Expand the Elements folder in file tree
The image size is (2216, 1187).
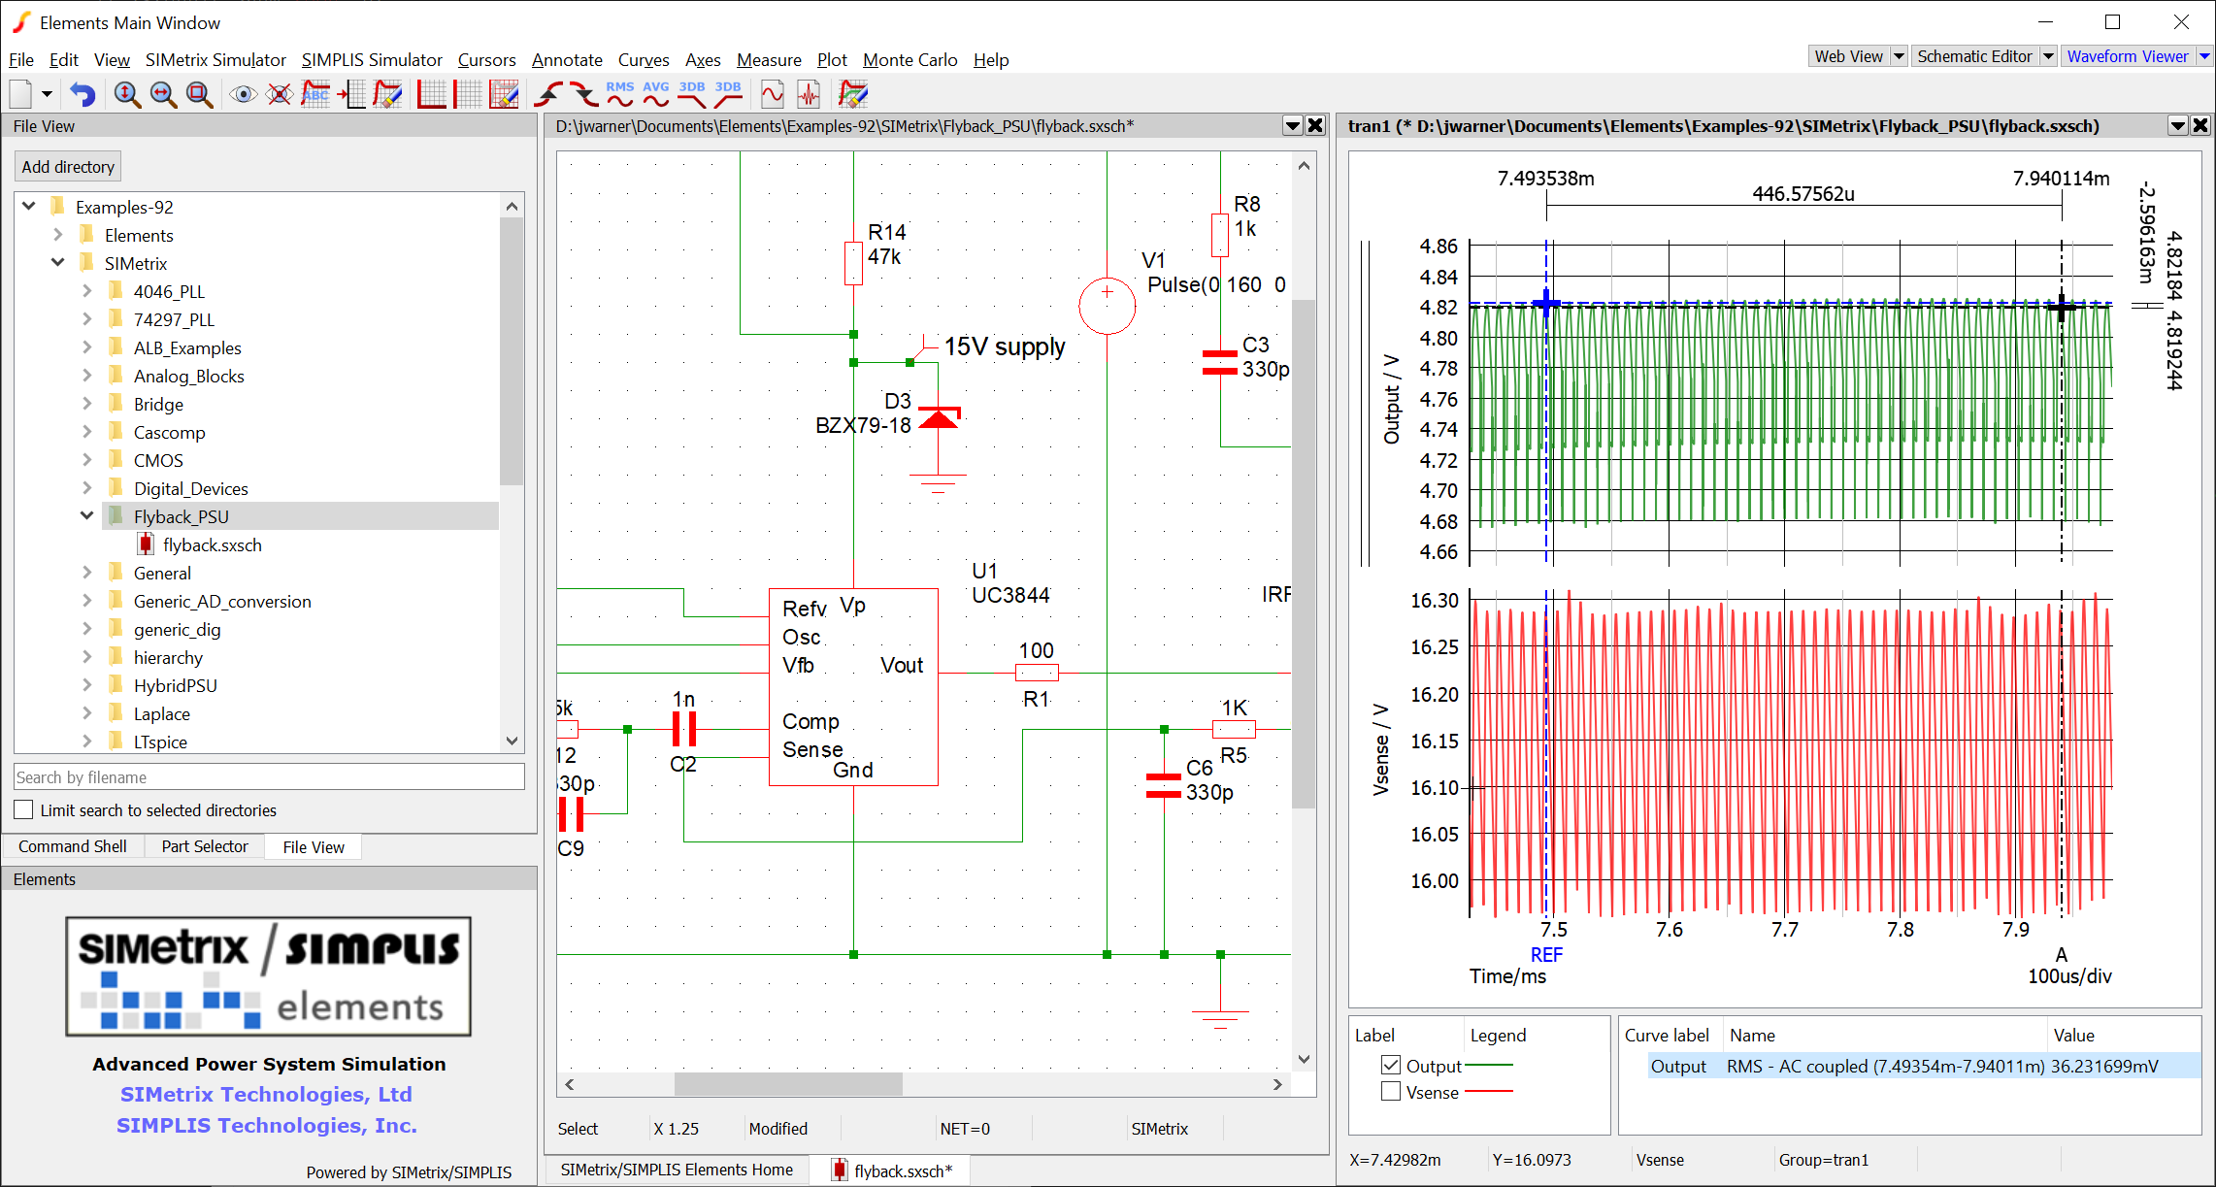coord(58,235)
